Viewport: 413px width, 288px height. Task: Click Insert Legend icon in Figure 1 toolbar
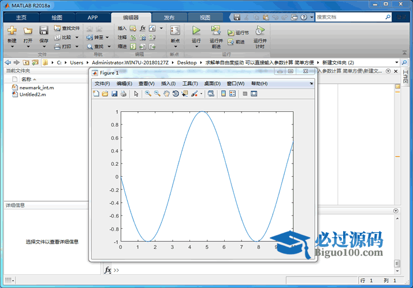click(232, 94)
